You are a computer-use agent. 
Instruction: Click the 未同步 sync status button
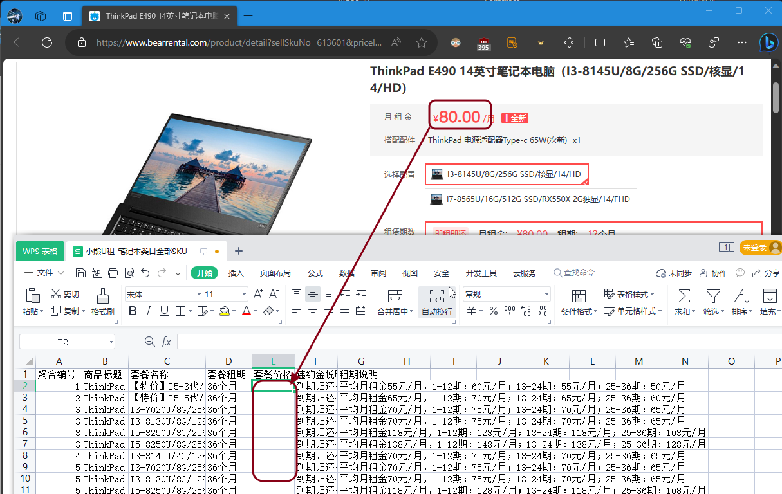point(674,273)
